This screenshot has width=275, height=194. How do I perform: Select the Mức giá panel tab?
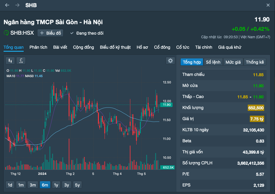coord(233,62)
